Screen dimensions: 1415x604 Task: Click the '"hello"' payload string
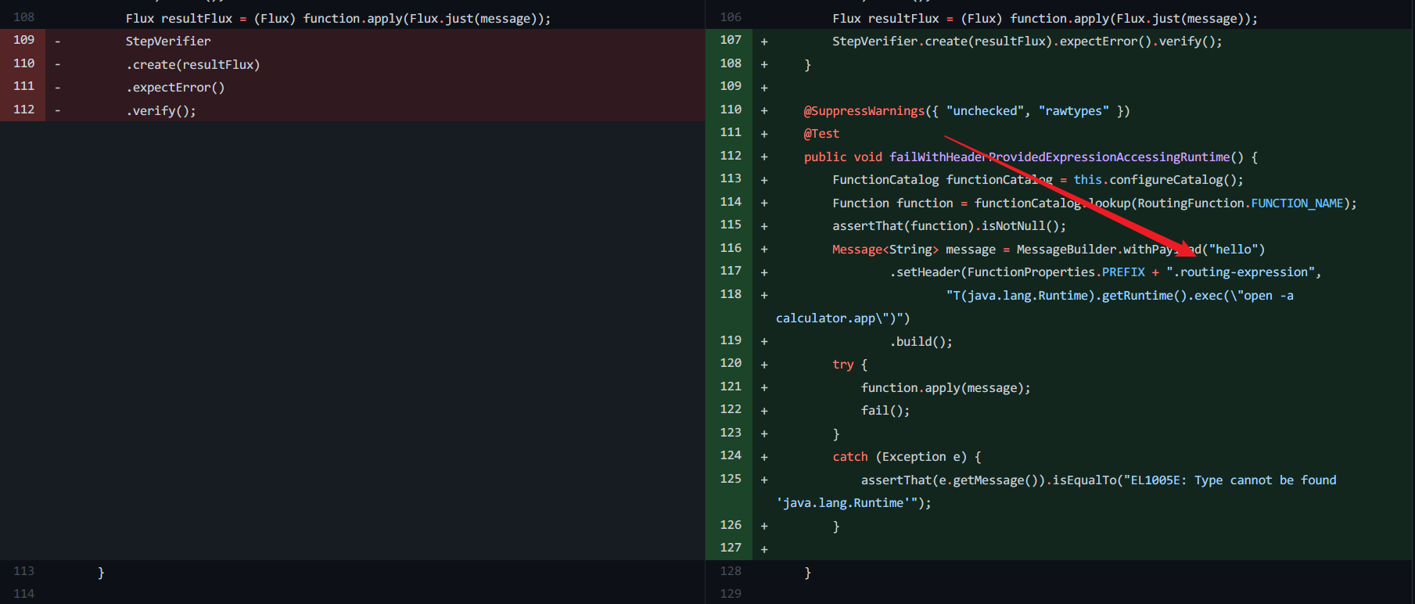1234,249
